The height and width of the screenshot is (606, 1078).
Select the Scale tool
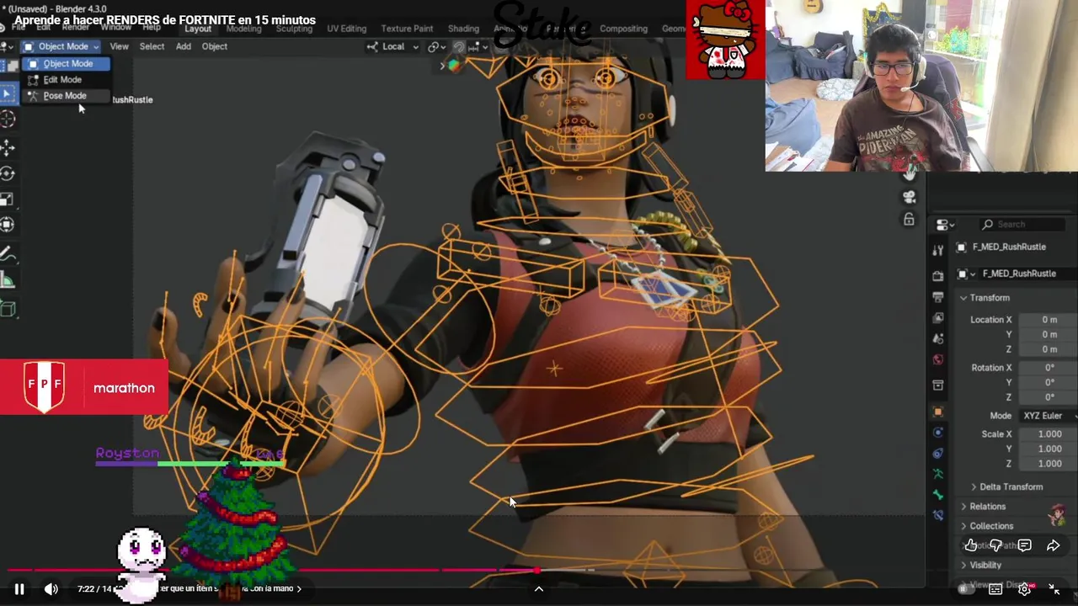point(8,199)
